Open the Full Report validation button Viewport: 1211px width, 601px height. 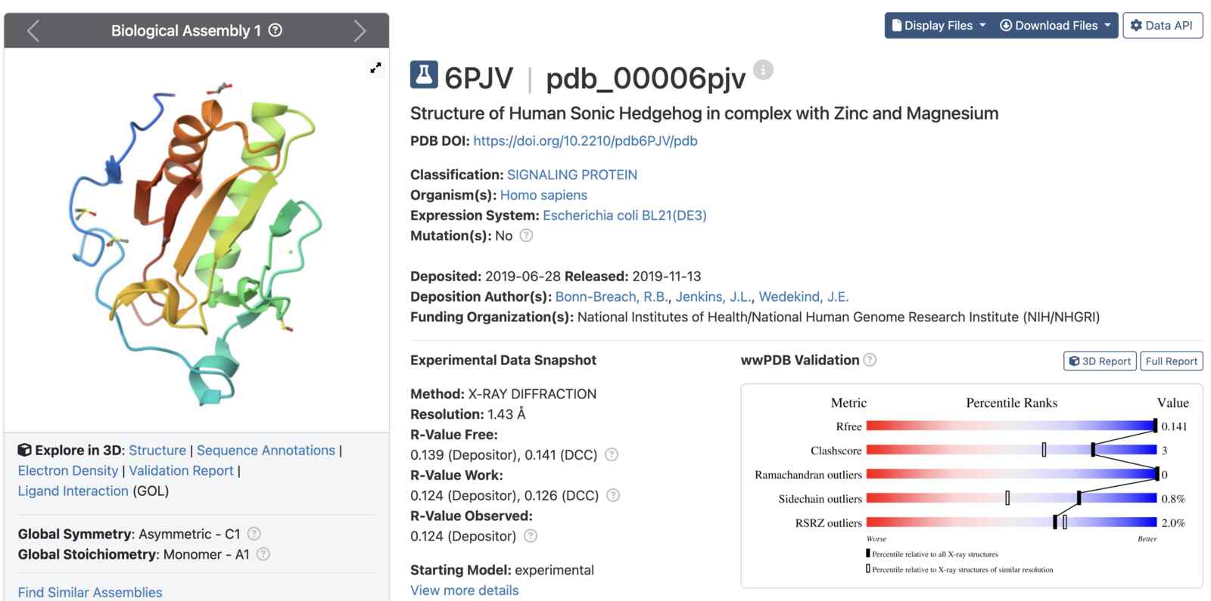click(1171, 361)
